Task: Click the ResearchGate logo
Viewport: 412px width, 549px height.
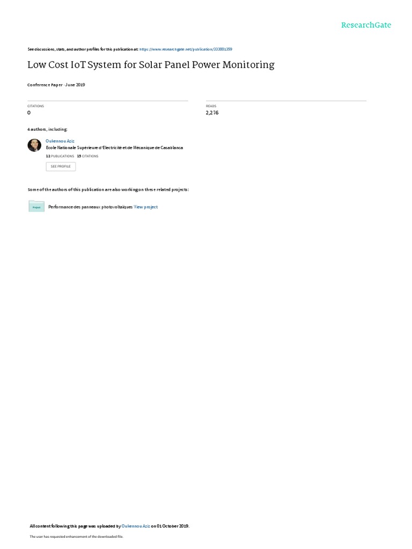Action: pos(366,25)
